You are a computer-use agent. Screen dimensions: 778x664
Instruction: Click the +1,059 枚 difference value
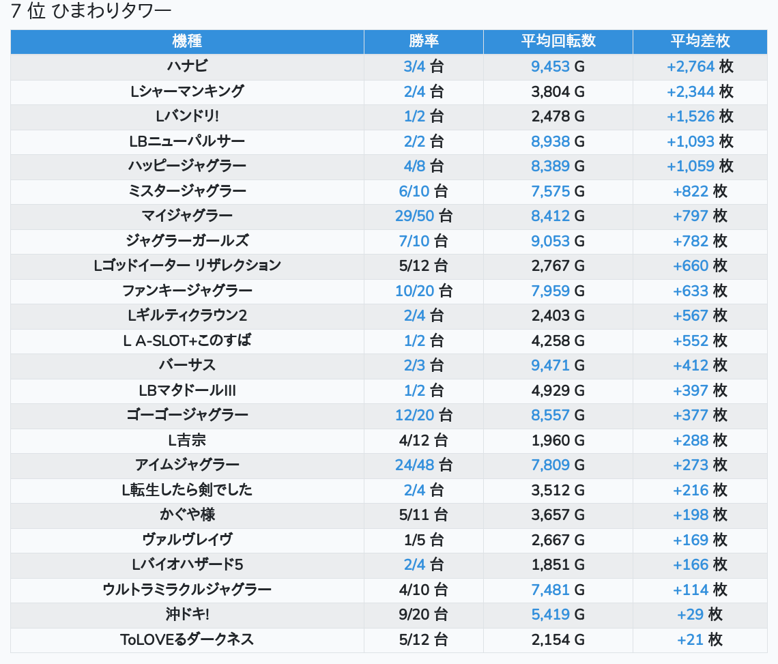point(700,167)
